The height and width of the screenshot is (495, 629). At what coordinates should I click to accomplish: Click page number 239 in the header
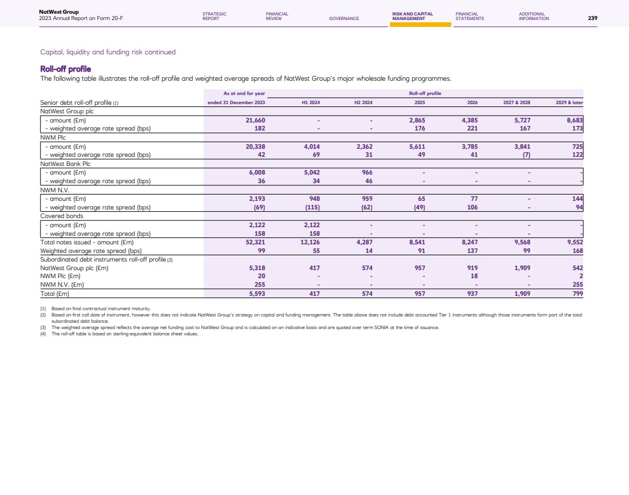[592, 18]
